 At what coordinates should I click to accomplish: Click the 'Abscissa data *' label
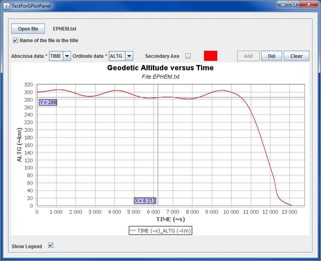(x=29, y=56)
